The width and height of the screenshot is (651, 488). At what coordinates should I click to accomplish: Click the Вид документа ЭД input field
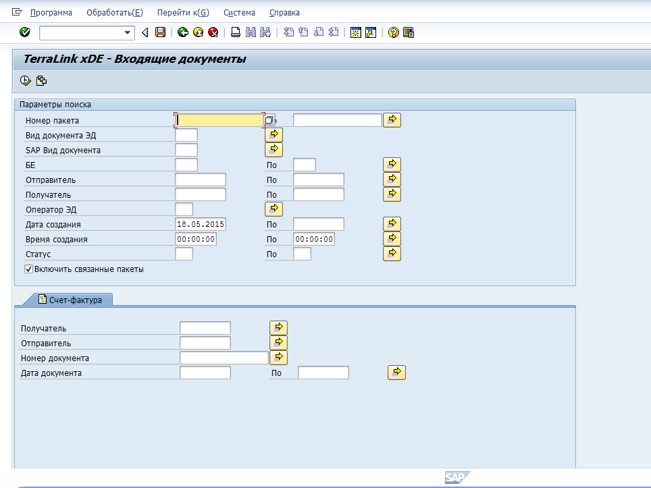(x=186, y=135)
